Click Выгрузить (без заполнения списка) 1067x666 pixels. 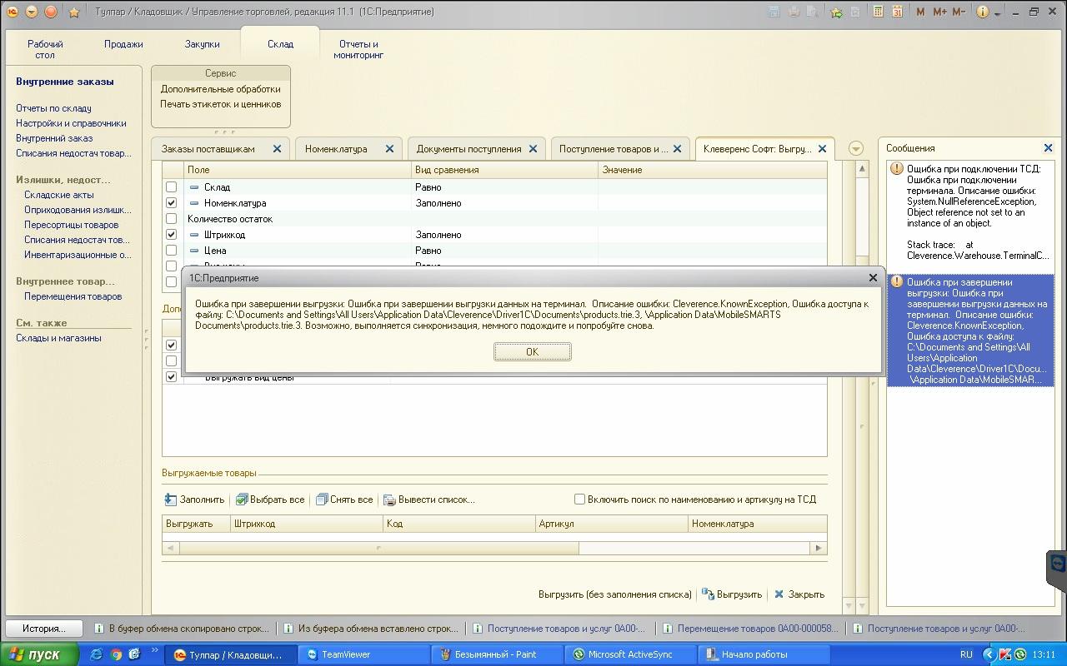(615, 594)
